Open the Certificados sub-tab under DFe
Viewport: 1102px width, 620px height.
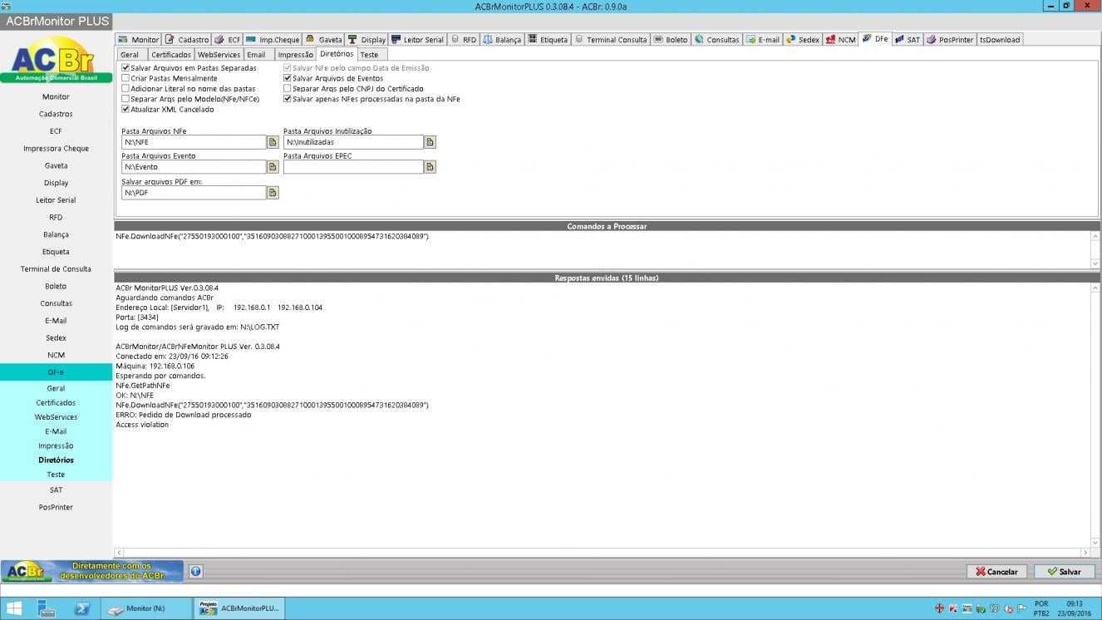tap(170, 55)
